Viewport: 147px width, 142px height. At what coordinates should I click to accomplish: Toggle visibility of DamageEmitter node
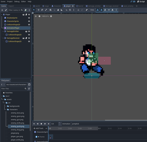(x=29, y=31)
